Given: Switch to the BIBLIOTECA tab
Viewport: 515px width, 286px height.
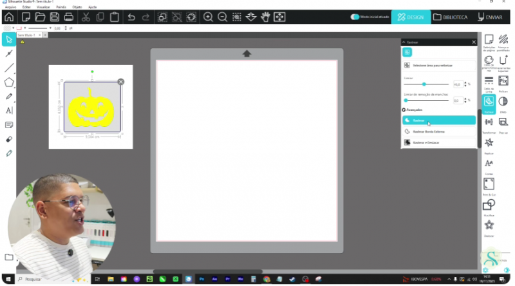Looking at the screenshot, I should tap(450, 17).
